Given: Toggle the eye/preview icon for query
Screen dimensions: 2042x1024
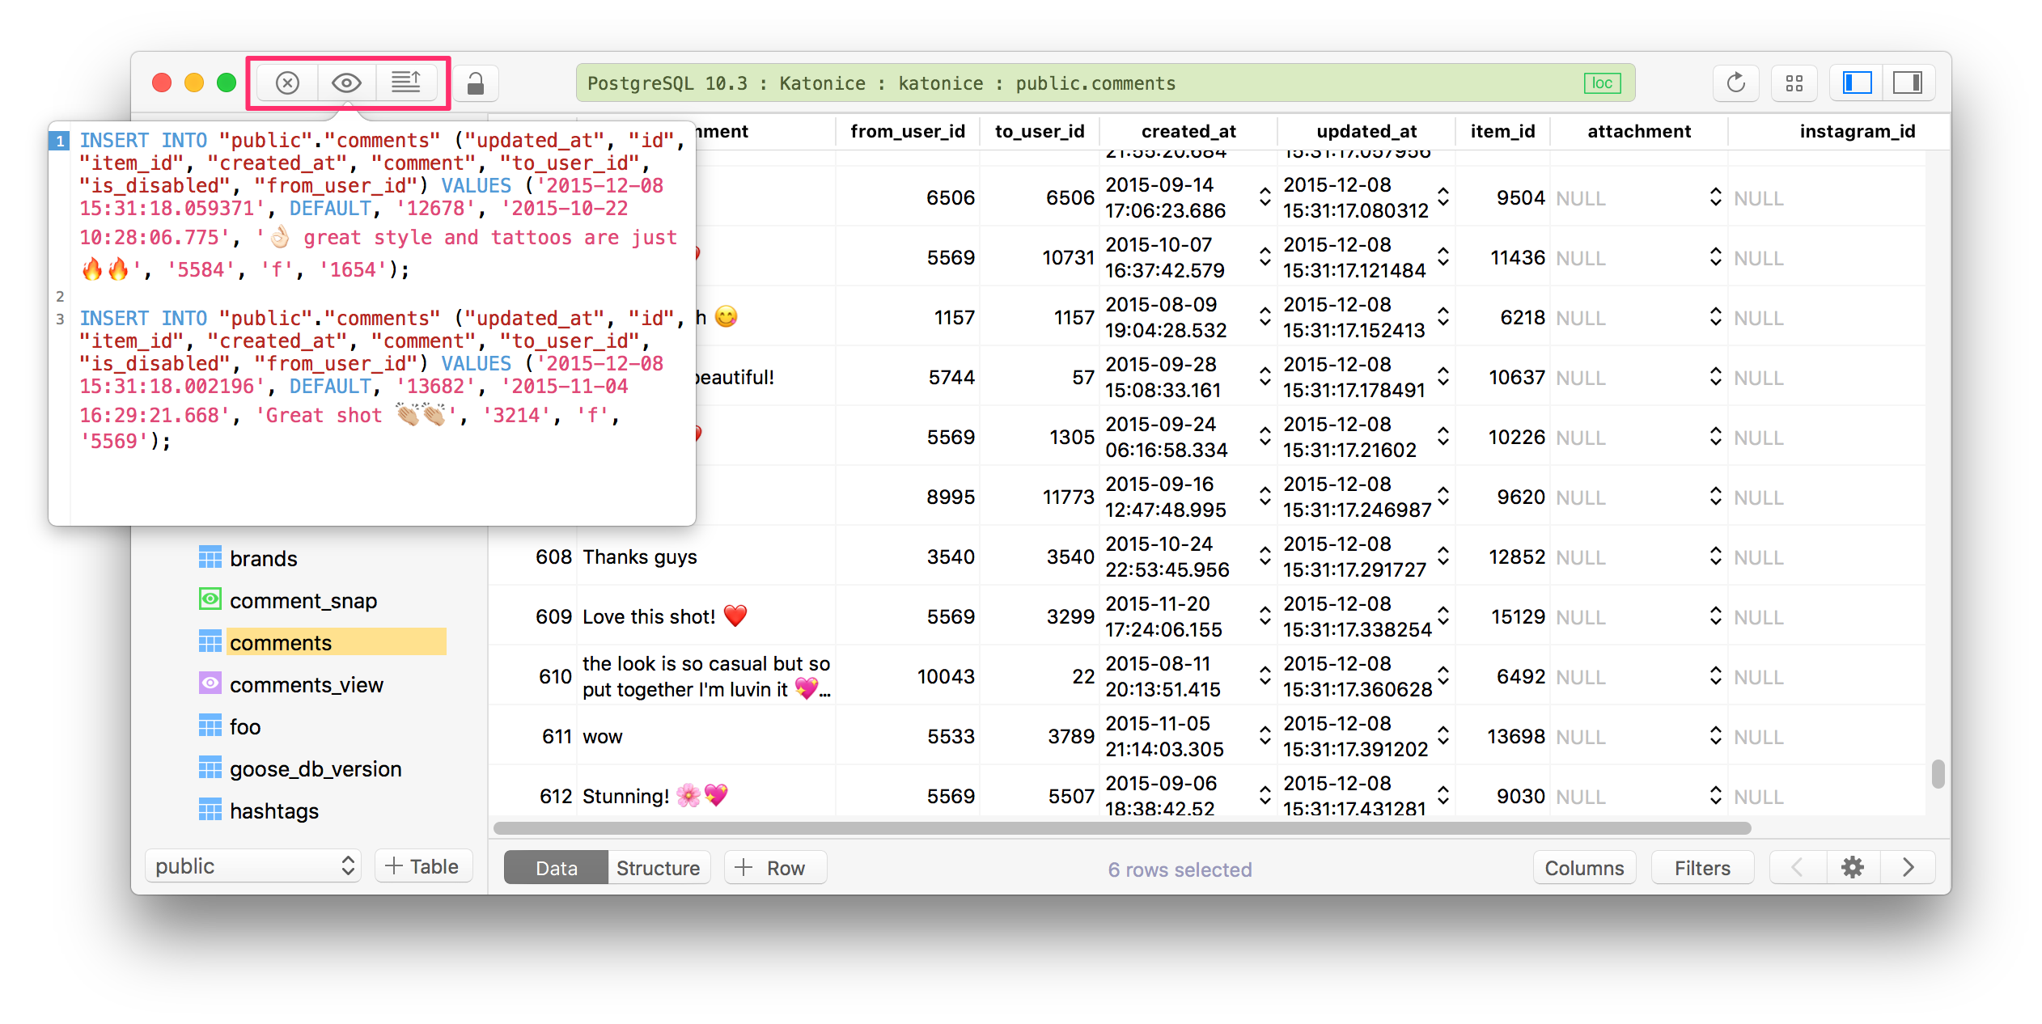Looking at the screenshot, I should click(346, 83).
